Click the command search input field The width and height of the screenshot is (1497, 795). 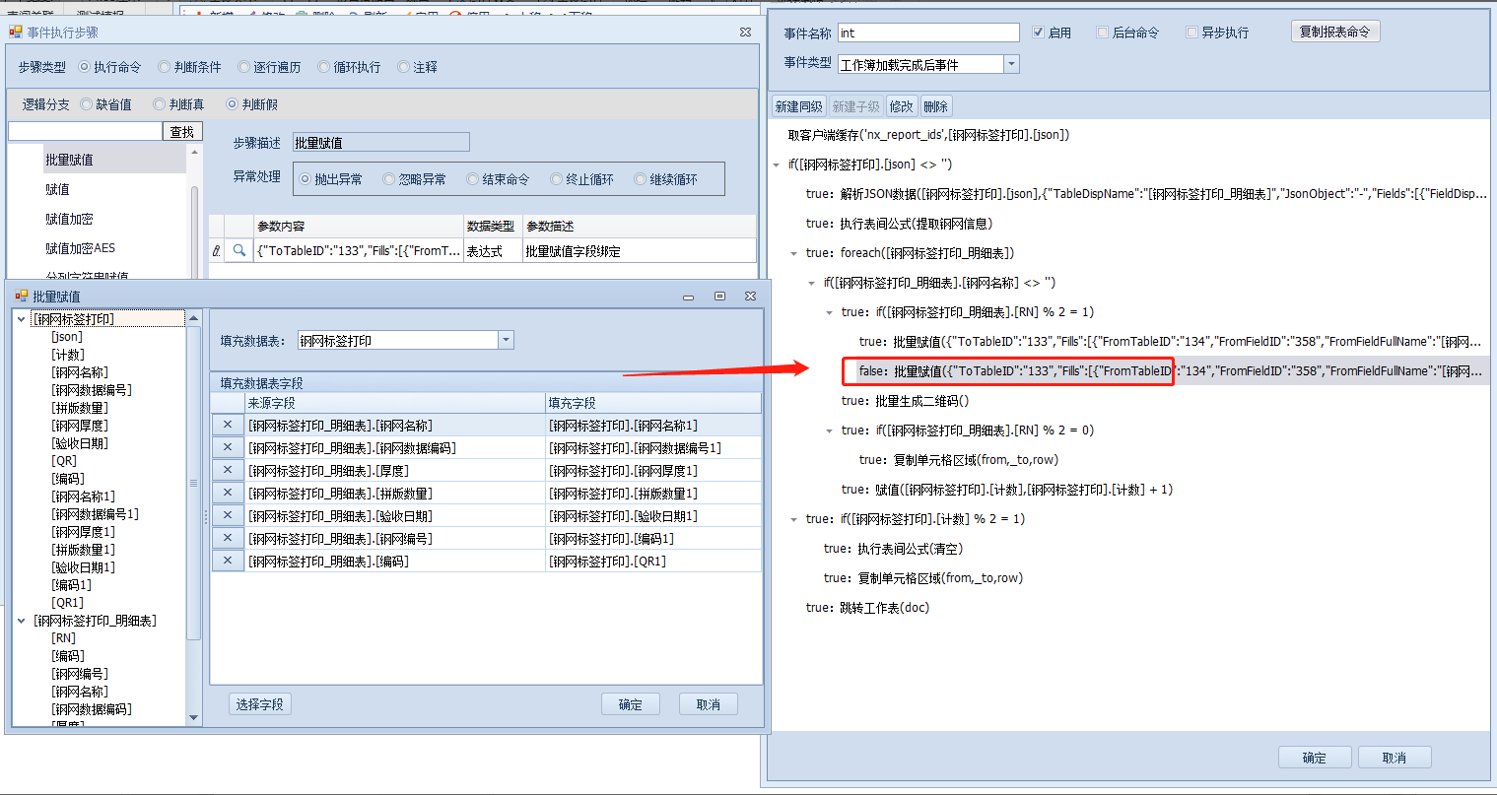point(85,131)
